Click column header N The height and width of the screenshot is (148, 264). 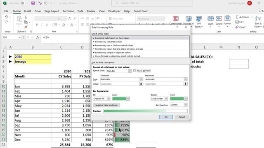[238, 47]
